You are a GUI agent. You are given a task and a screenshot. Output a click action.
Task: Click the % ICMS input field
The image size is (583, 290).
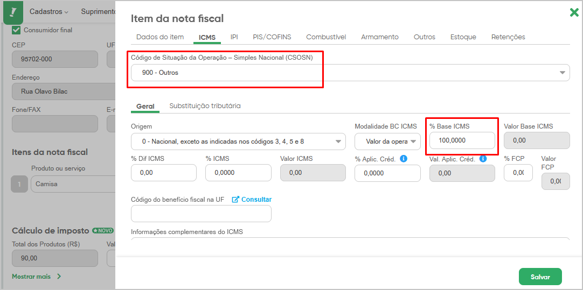(x=238, y=173)
